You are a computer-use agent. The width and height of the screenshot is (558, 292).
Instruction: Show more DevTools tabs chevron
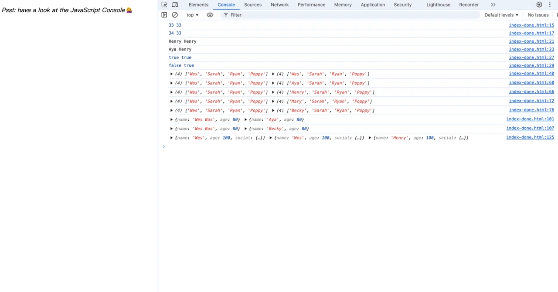[493, 5]
